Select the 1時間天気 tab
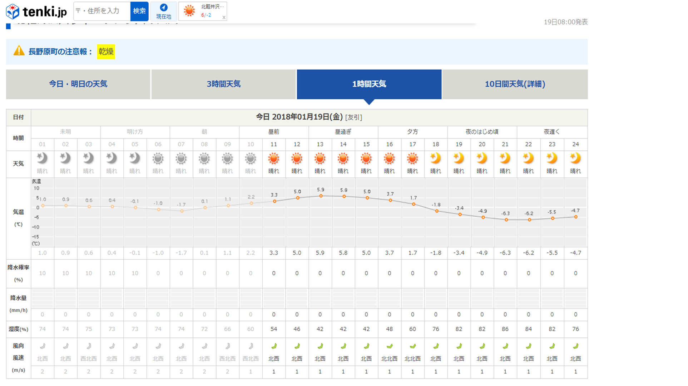This screenshot has height=386, width=688. (x=369, y=84)
